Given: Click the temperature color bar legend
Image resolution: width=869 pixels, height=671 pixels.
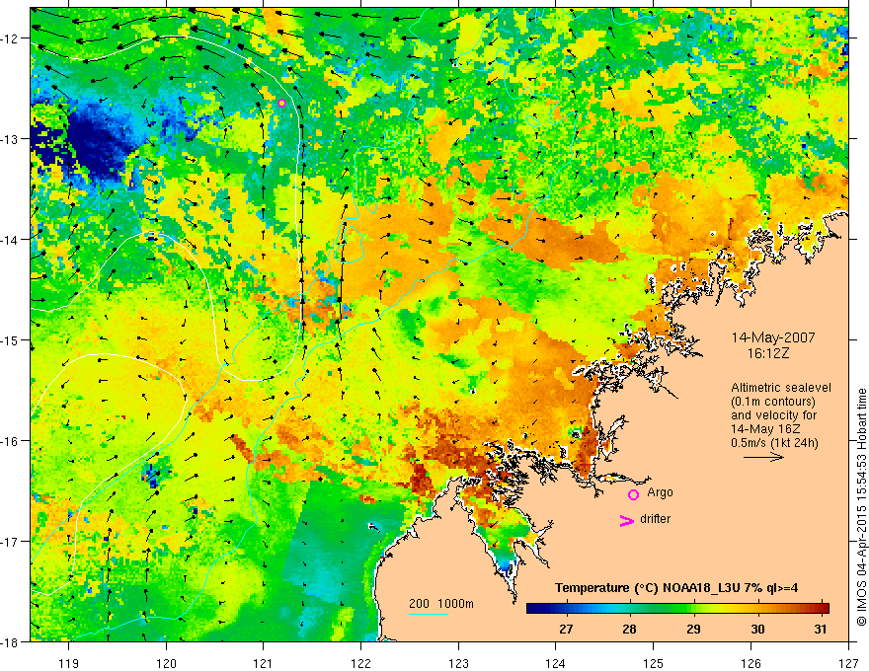Looking at the screenshot, I should click(677, 609).
